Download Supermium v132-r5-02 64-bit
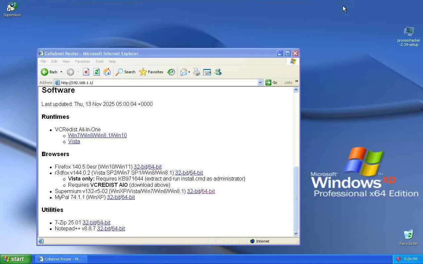 208,191
